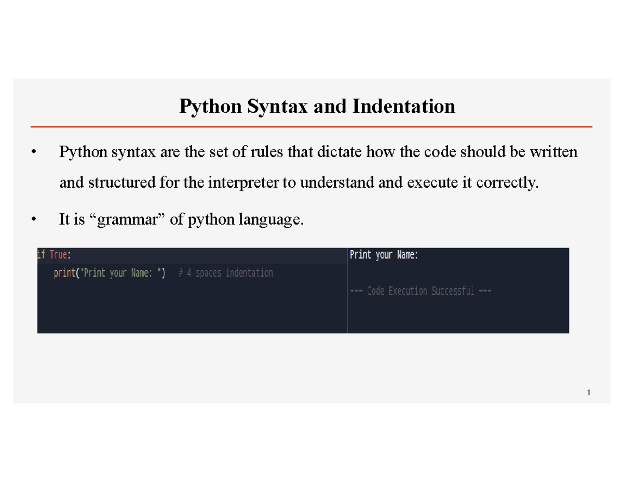Click the dark background of the code panel
Screen dimensions: 623x482
point(192,312)
